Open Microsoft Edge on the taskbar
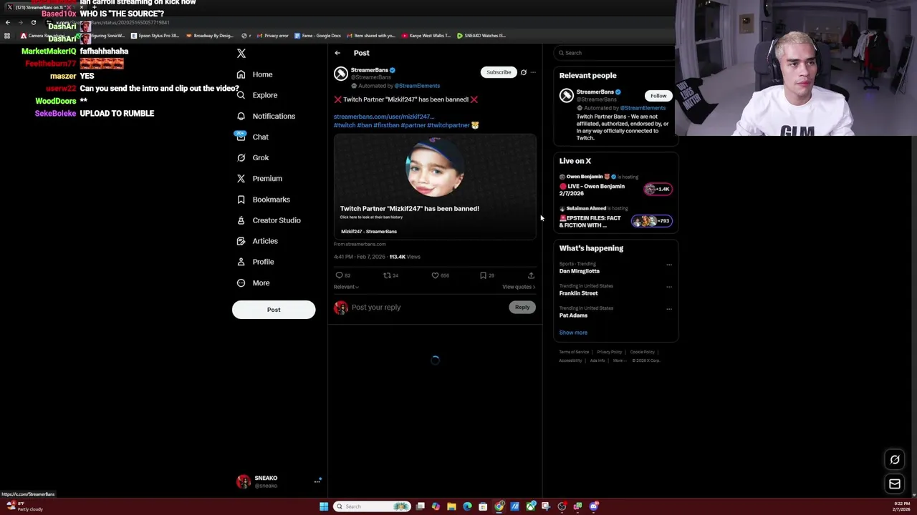Screen dimensions: 917x515 [x=467, y=506]
